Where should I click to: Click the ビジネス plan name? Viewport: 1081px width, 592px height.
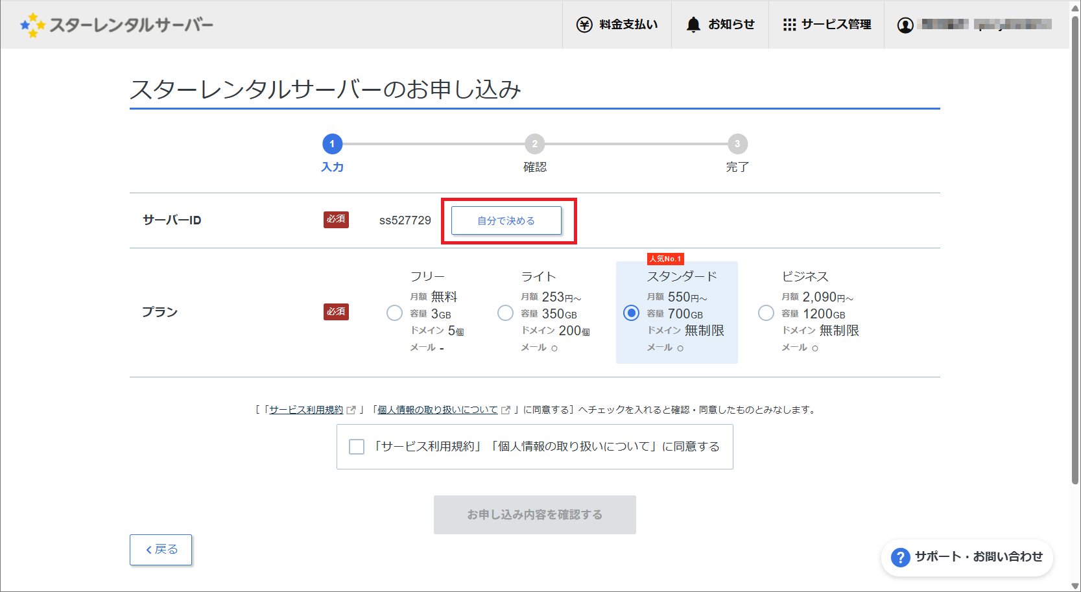coord(805,277)
